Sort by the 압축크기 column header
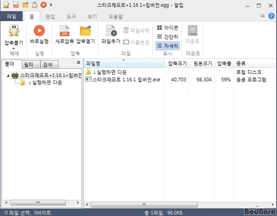 pyautogui.click(x=177, y=63)
